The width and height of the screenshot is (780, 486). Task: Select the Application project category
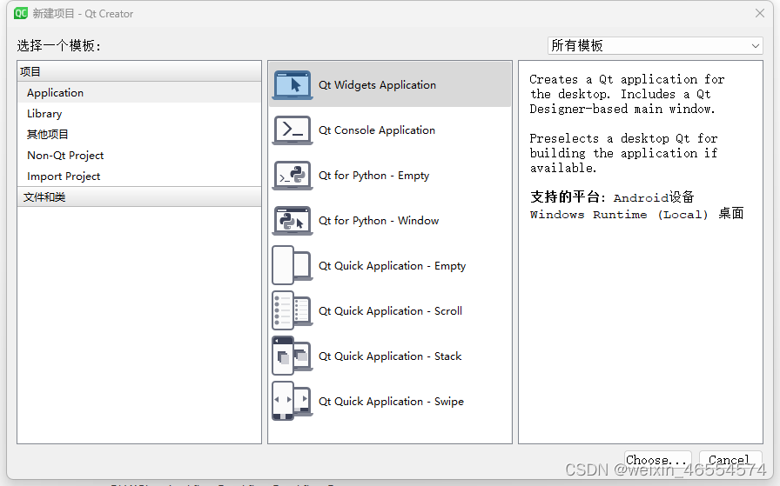(138, 93)
